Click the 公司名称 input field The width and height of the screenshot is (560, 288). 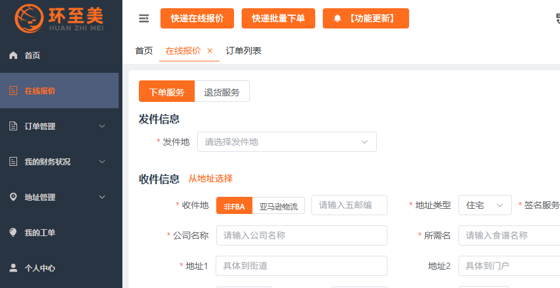point(301,235)
